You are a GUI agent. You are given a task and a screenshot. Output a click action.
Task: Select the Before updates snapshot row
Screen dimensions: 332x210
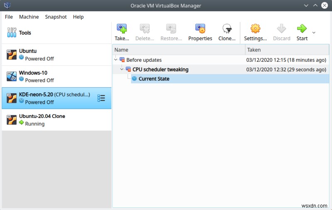point(221,60)
